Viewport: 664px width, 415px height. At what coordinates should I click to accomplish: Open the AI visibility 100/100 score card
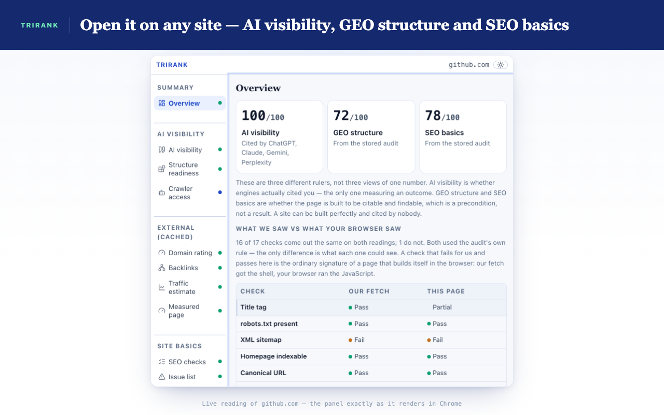tap(280, 136)
